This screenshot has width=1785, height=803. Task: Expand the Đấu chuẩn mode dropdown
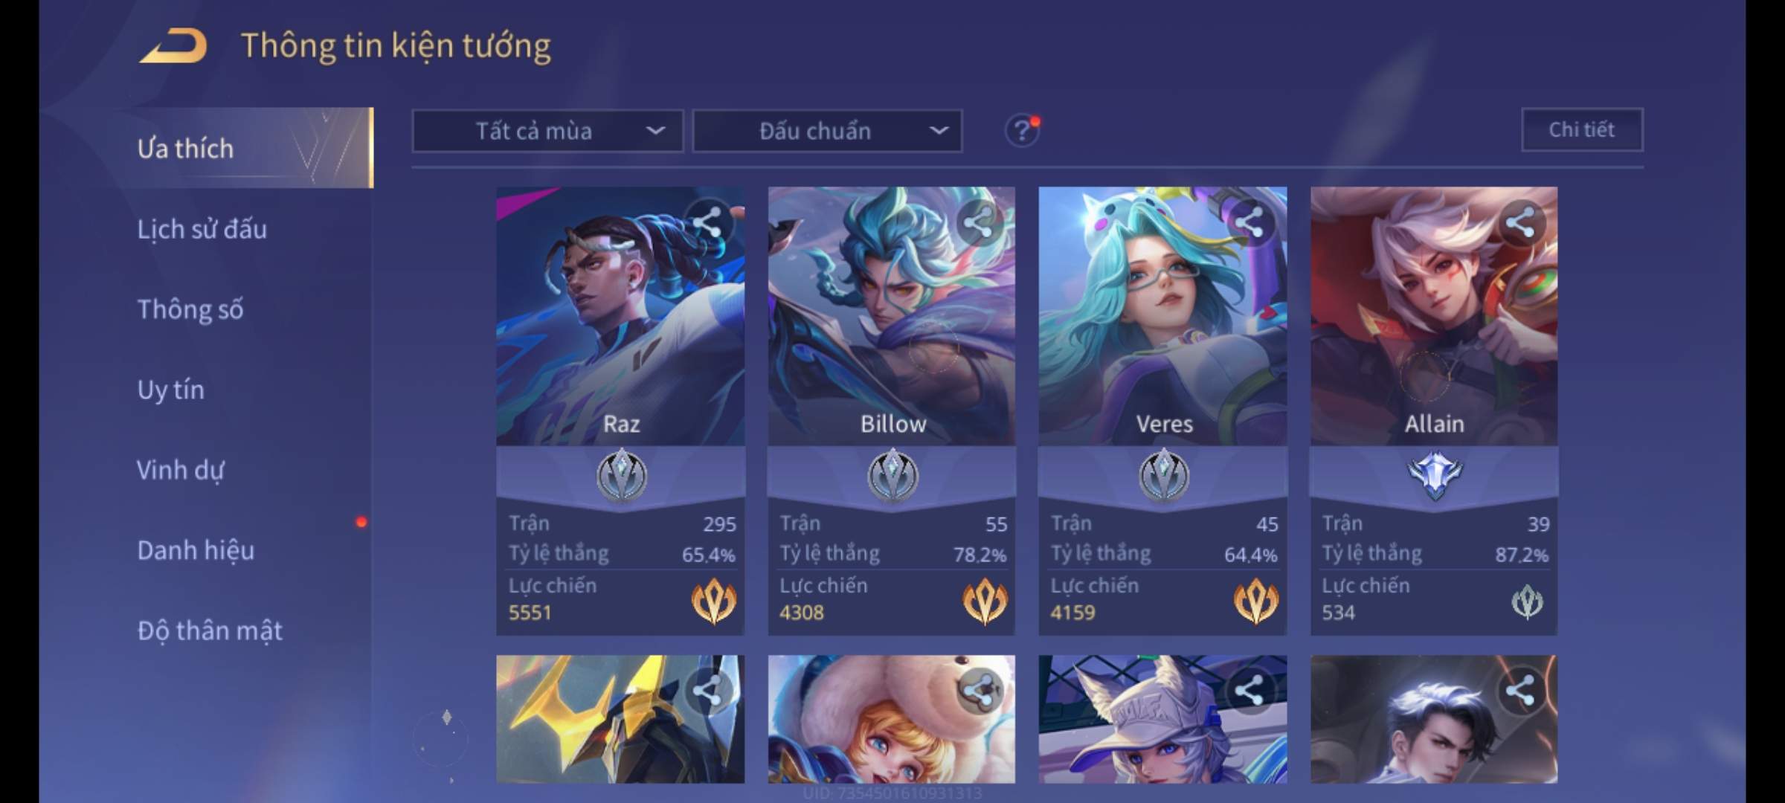click(827, 132)
